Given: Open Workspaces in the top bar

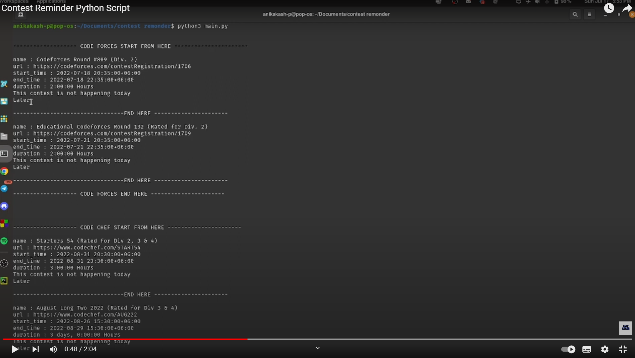Looking at the screenshot, I should (14, 2).
